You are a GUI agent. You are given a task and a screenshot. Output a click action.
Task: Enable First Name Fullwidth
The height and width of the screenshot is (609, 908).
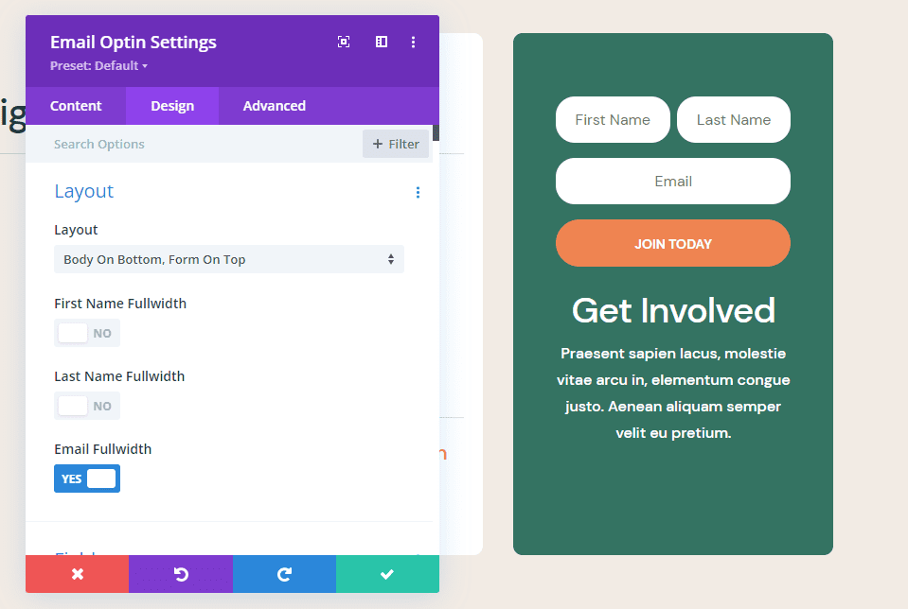coord(86,332)
